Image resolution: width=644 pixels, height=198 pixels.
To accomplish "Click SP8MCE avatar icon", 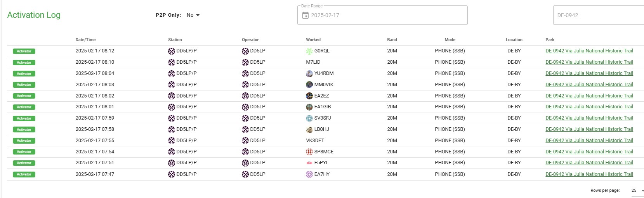I will [x=309, y=152].
